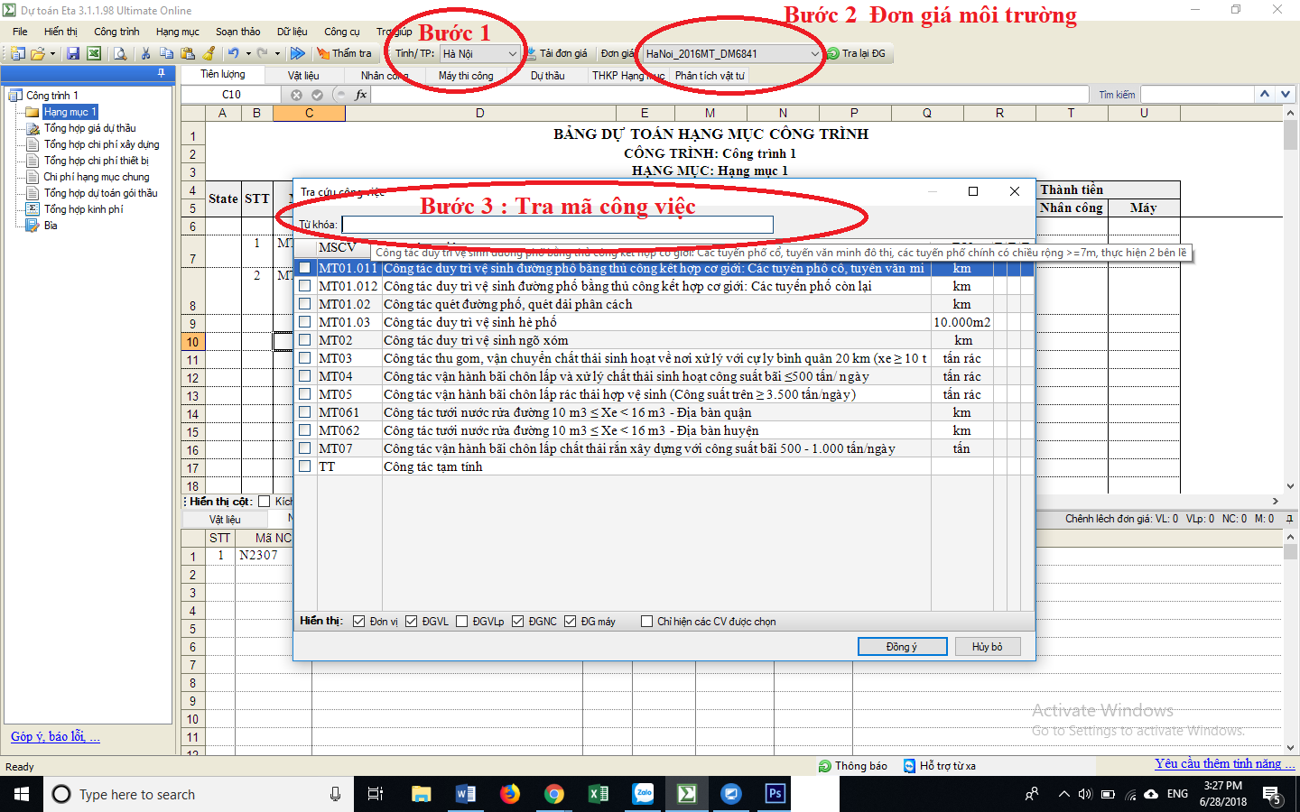The image size is (1300, 812).
Task: Check the MT02 row checkbox
Action: pos(305,340)
